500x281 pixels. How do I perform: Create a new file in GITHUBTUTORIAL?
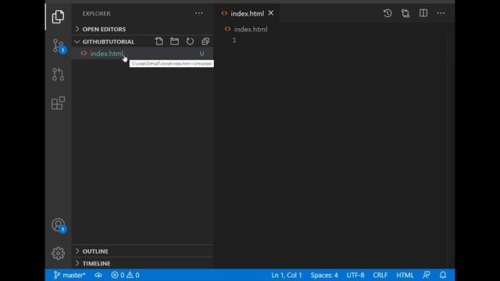(159, 41)
